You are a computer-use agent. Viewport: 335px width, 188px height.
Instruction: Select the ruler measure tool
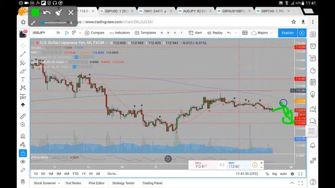[23, 116]
